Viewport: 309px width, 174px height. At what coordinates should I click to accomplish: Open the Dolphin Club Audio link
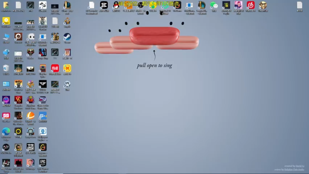[x=294, y=170]
